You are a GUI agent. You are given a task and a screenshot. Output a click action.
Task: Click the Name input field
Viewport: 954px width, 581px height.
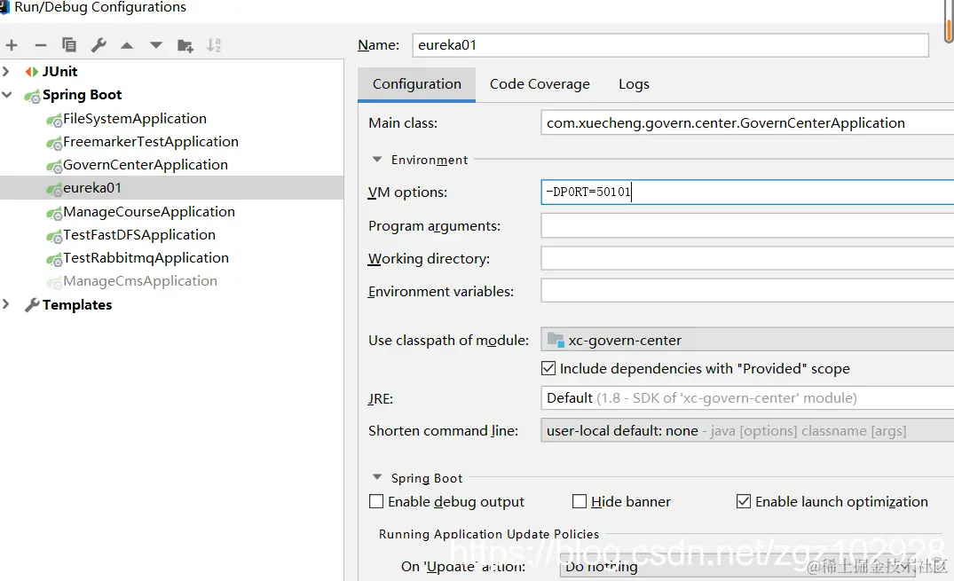point(671,45)
